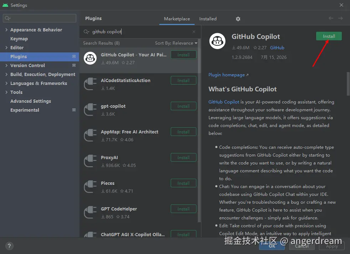Click the description pane scrollbar
The width and height of the screenshot is (350, 254).
[348, 84]
